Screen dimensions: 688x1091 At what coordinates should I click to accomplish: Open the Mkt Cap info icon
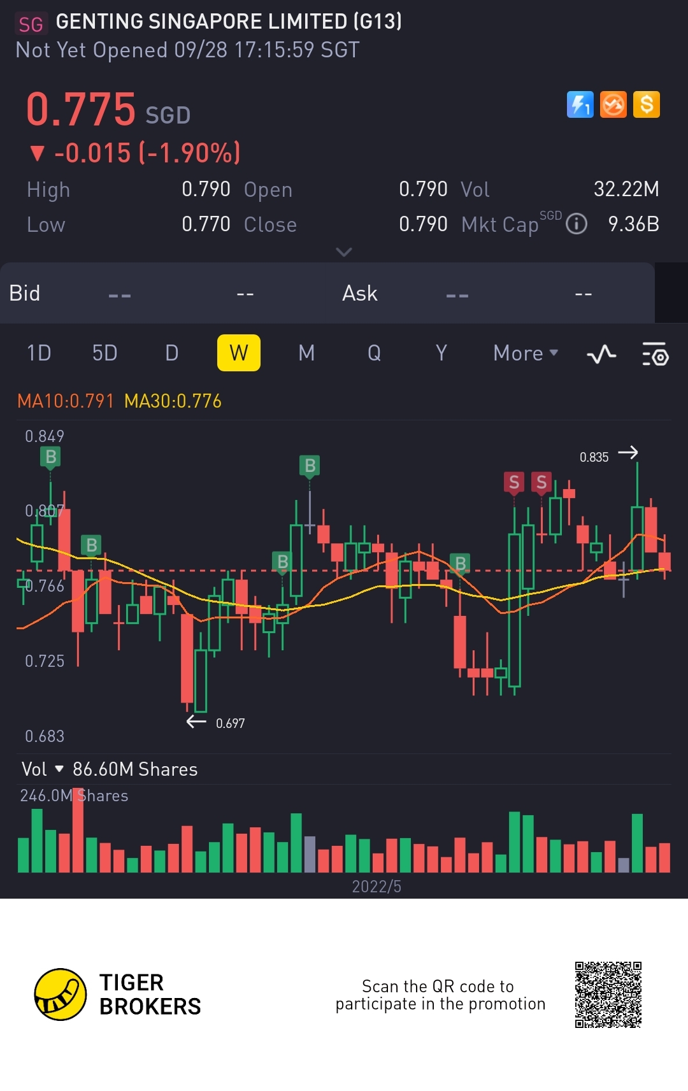(x=577, y=224)
